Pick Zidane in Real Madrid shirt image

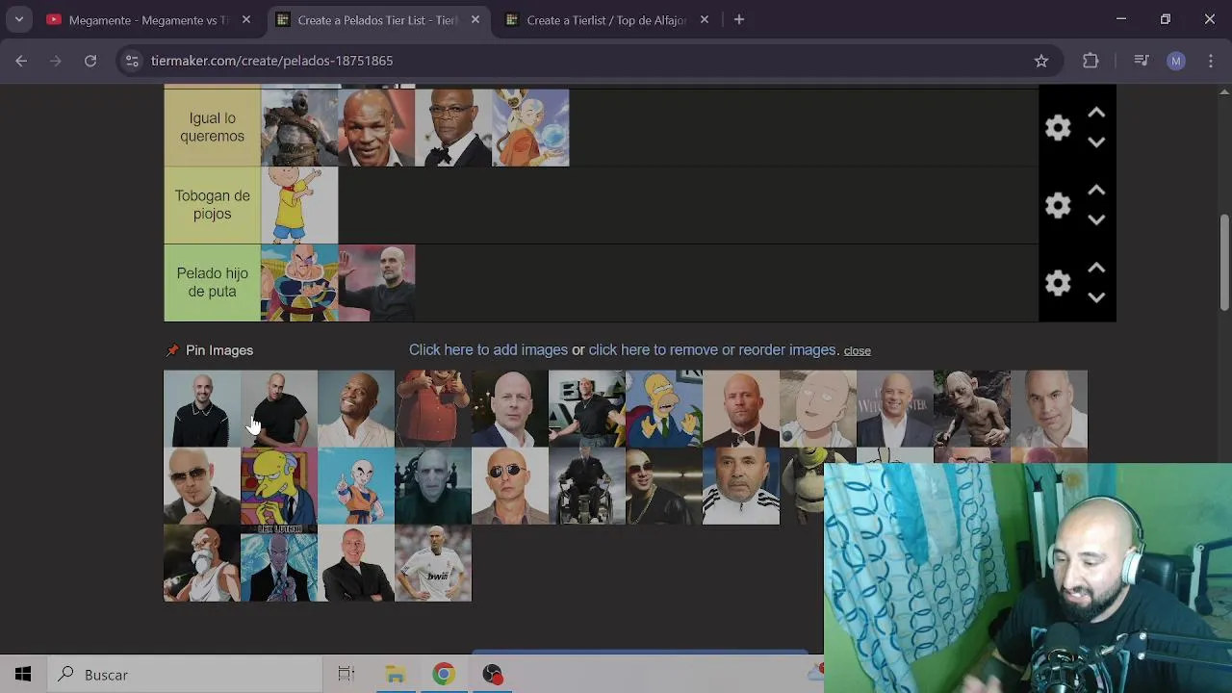tap(433, 563)
